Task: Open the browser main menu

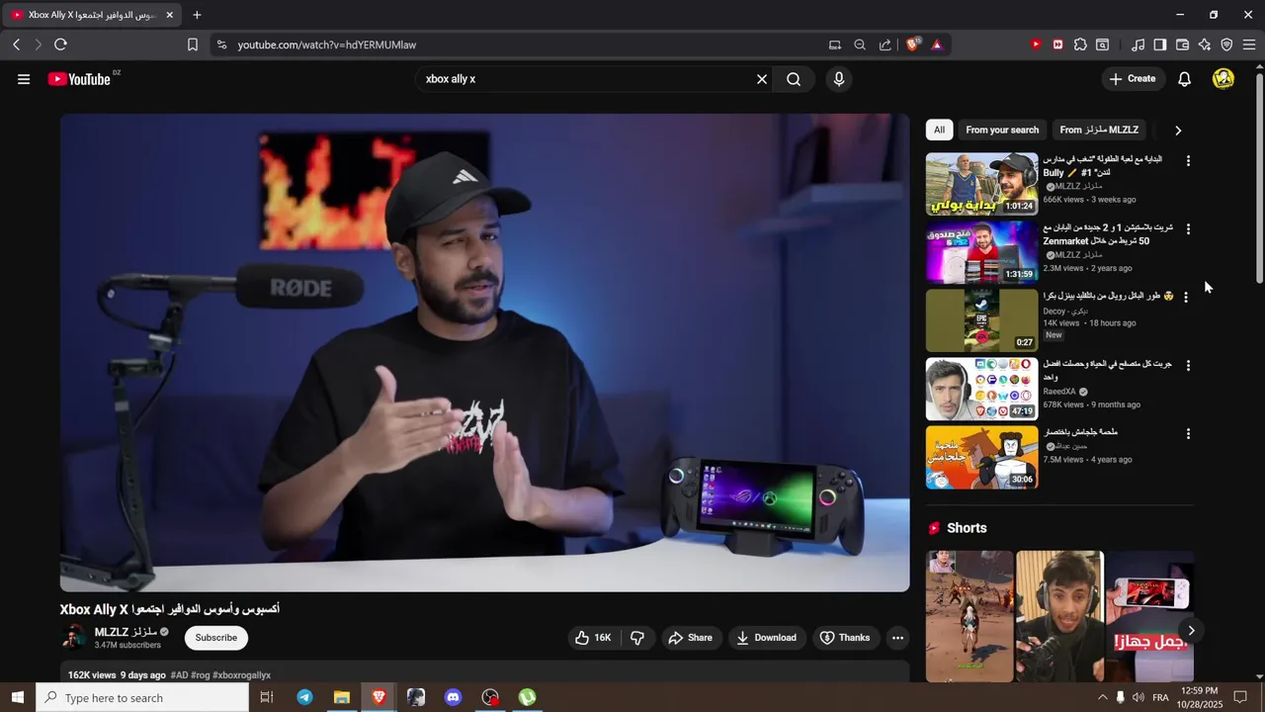Action: [1249, 44]
